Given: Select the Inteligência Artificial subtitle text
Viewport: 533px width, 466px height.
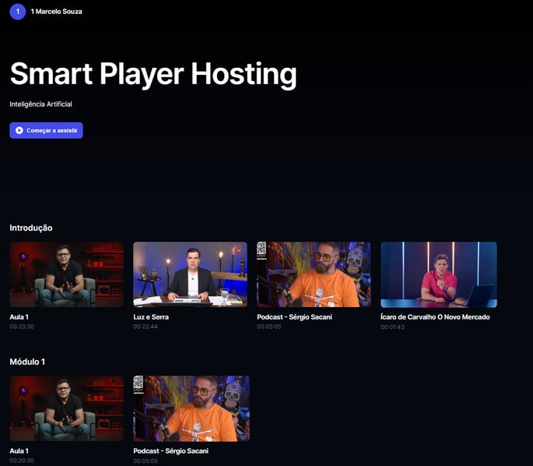Looking at the screenshot, I should tap(40, 104).
